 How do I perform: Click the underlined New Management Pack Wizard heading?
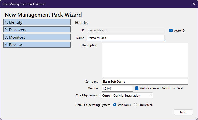point(43,15)
